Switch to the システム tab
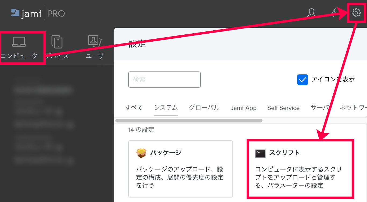The width and height of the screenshot is (367, 202). tap(166, 108)
